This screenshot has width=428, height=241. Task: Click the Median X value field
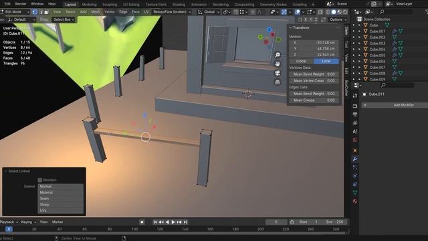(314, 43)
